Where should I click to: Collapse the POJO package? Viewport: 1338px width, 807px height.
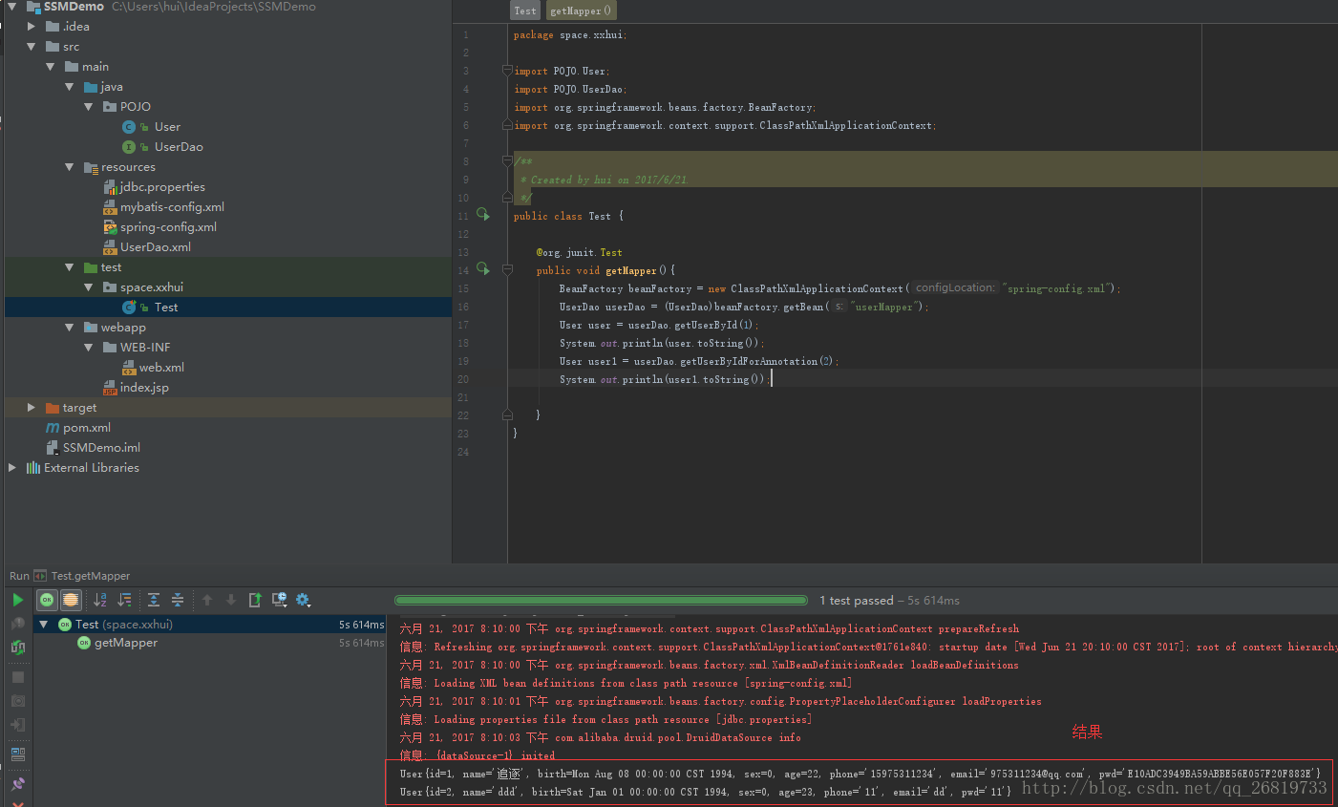(89, 107)
